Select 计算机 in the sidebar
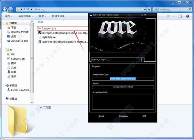Viewport: 194px width, 139px height. click(11, 99)
